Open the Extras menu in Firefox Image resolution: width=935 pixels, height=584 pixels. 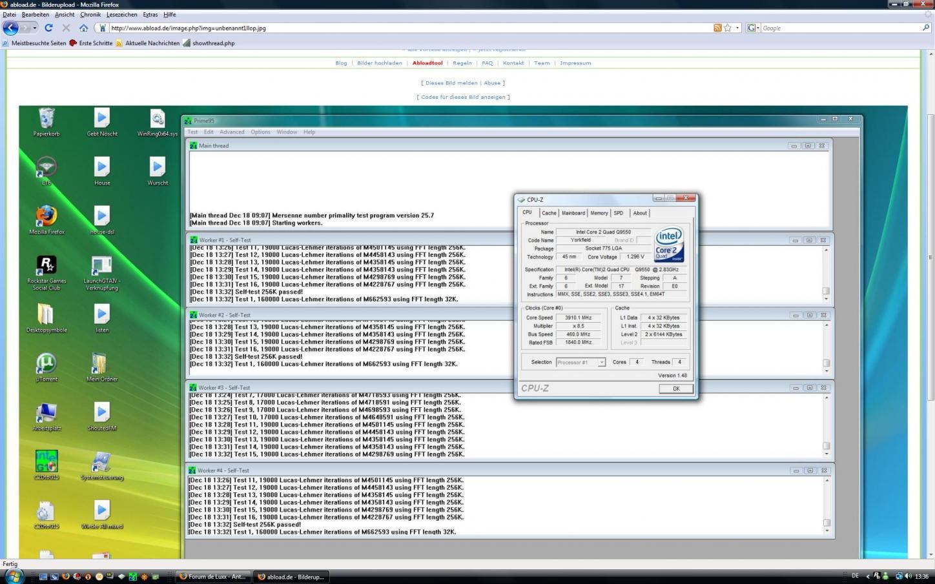pyautogui.click(x=150, y=14)
